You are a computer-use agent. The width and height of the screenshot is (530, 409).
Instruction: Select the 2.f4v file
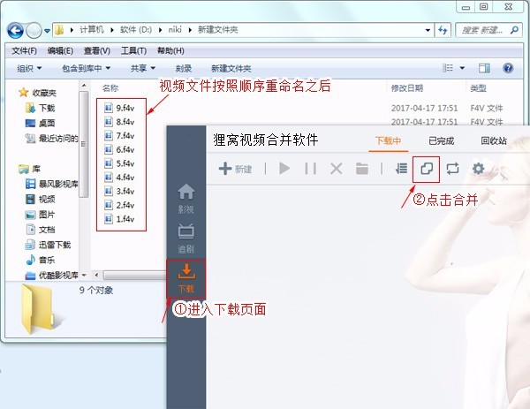pos(119,205)
